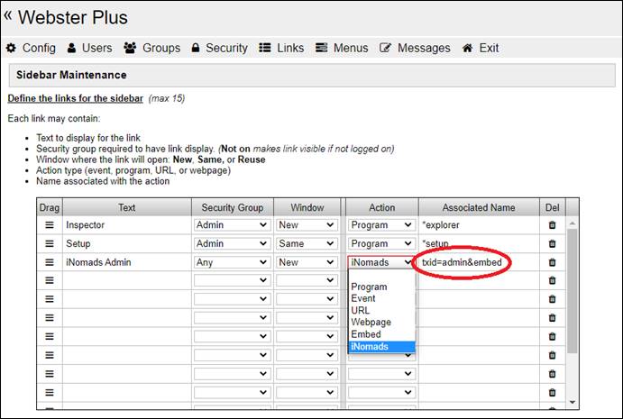Open the Security menu

pos(219,48)
